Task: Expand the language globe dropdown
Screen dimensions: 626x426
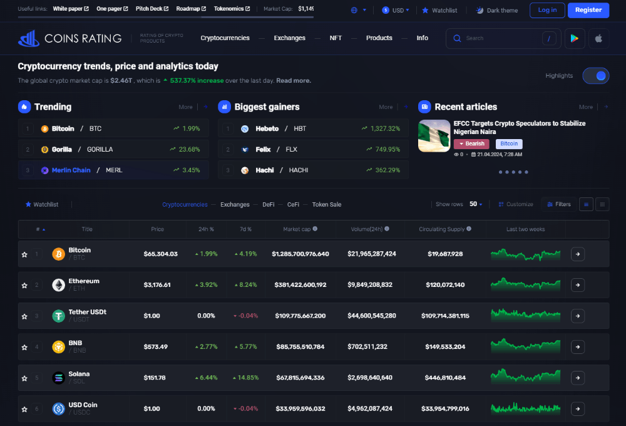Action: [x=359, y=11]
